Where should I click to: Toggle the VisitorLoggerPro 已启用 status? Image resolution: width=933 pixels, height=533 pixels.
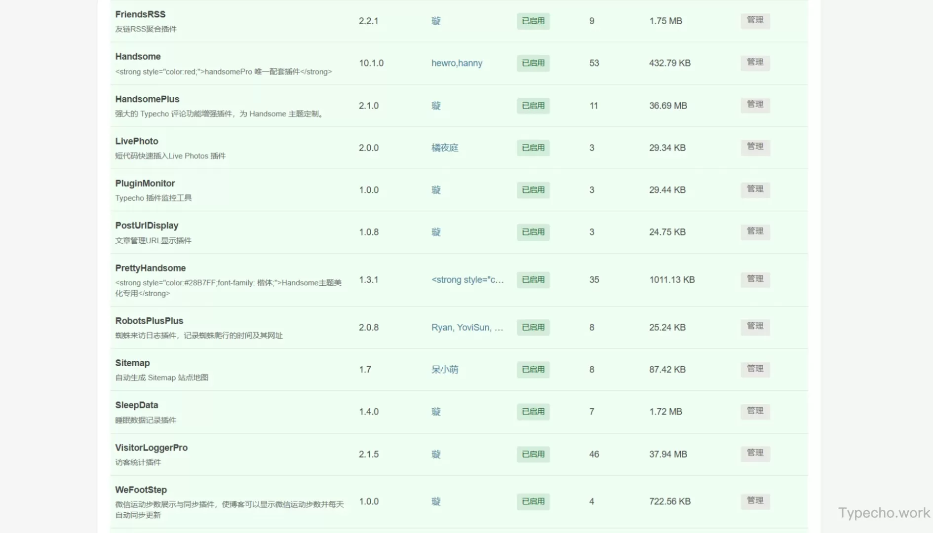533,454
